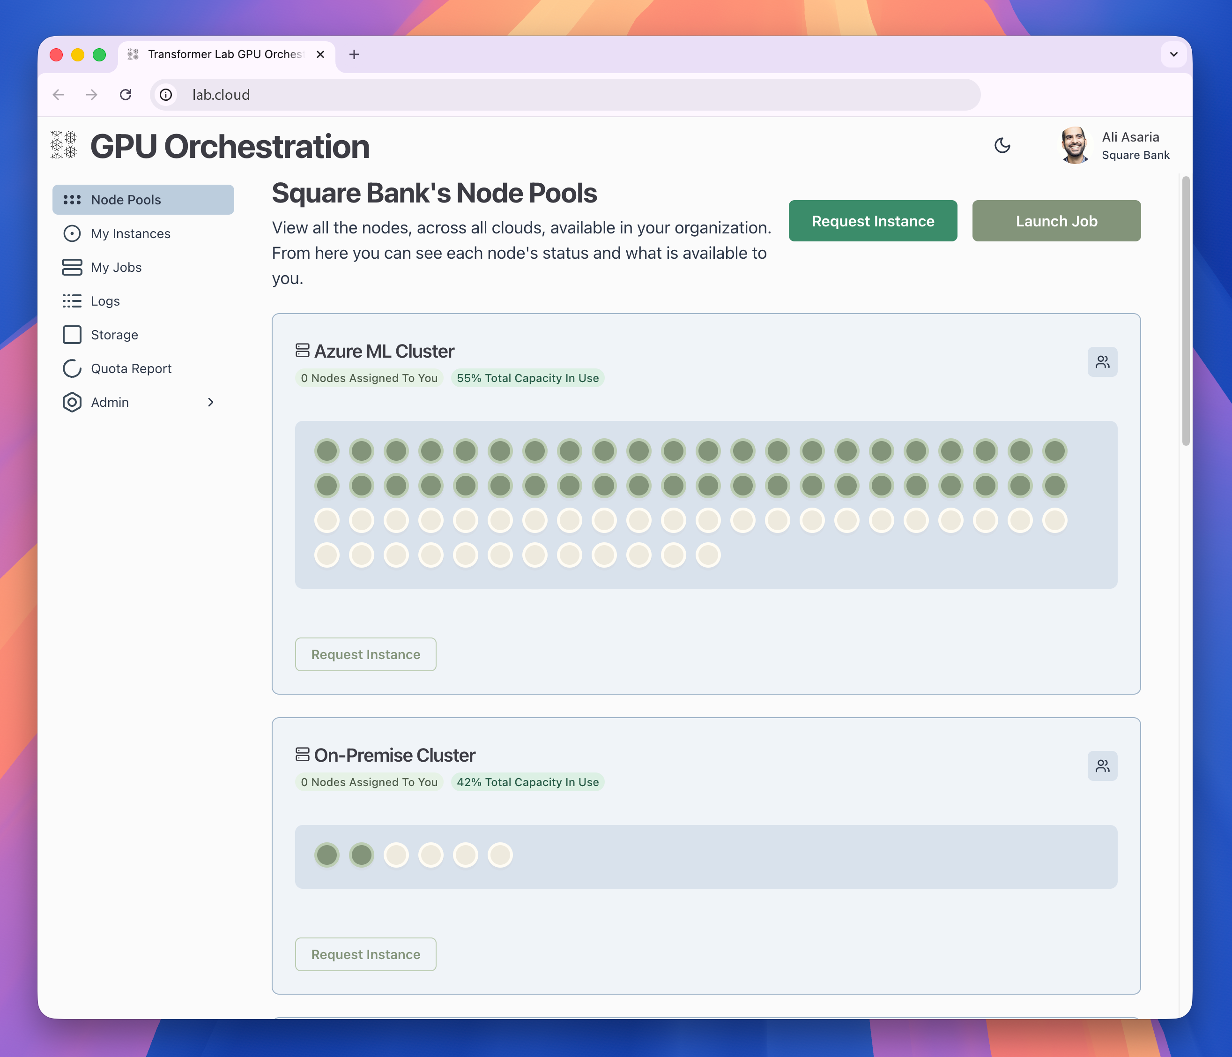Reload the browser page

click(x=126, y=95)
